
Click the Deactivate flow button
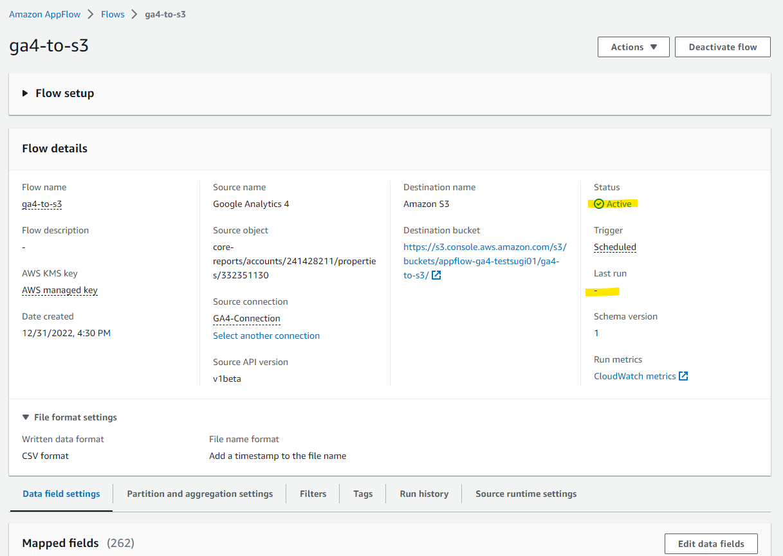pyautogui.click(x=723, y=47)
